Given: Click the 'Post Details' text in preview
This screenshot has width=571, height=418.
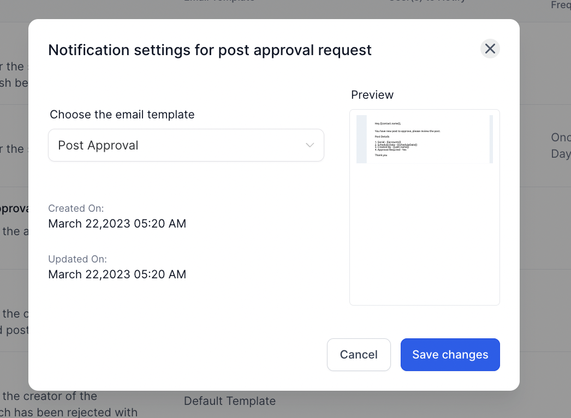Looking at the screenshot, I should (382, 136).
